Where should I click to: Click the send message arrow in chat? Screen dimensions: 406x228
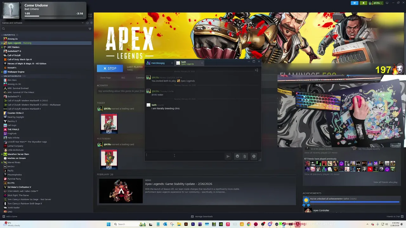click(228, 156)
